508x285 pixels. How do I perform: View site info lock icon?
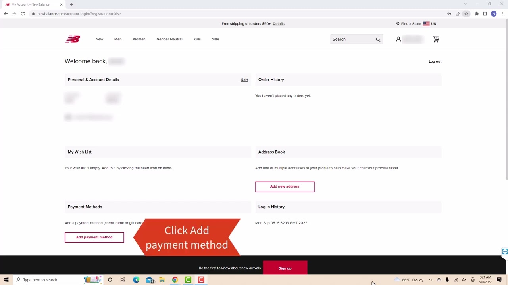point(33,14)
